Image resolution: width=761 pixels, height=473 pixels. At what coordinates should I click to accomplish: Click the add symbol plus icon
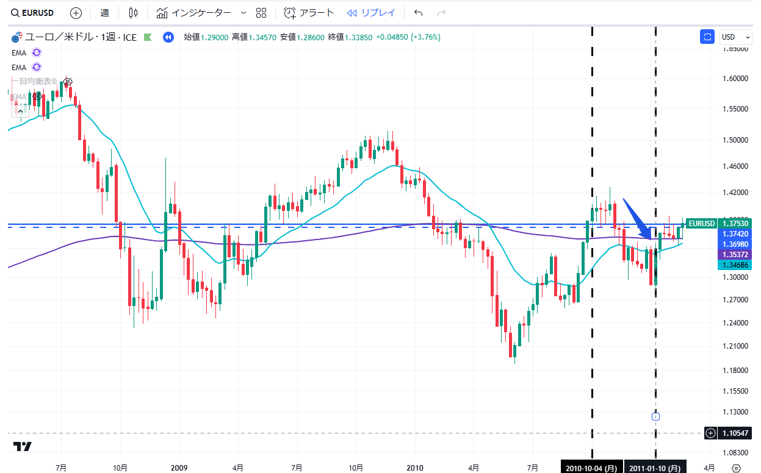click(76, 13)
